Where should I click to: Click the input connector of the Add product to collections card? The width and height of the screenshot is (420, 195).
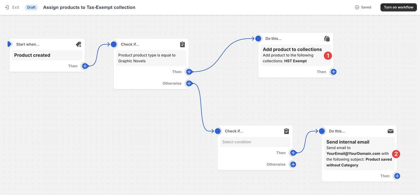[258, 39]
